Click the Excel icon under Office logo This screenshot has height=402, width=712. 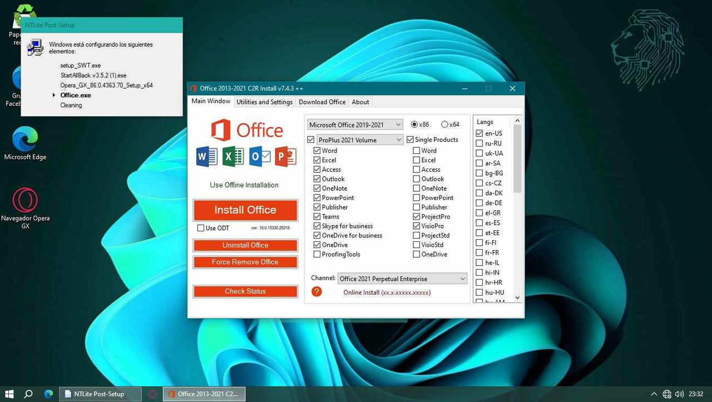coord(233,157)
